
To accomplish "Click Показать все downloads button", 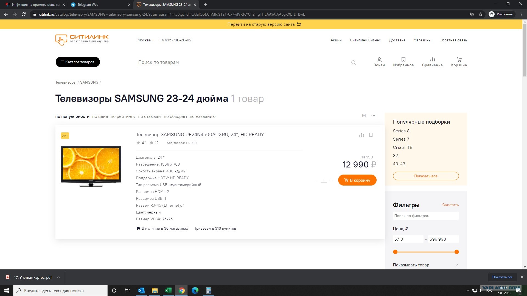I will (x=502, y=277).
